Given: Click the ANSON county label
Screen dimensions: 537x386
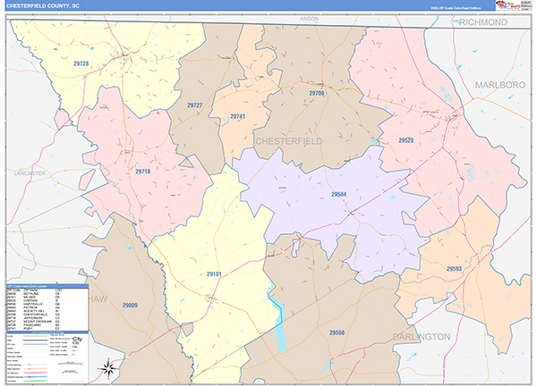Looking at the screenshot, I should 310,19.
